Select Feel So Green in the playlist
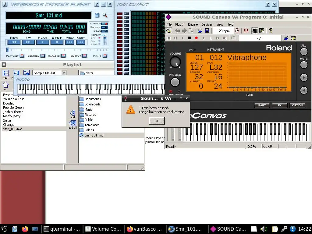The image size is (312, 234). pyautogui.click(x=13, y=108)
